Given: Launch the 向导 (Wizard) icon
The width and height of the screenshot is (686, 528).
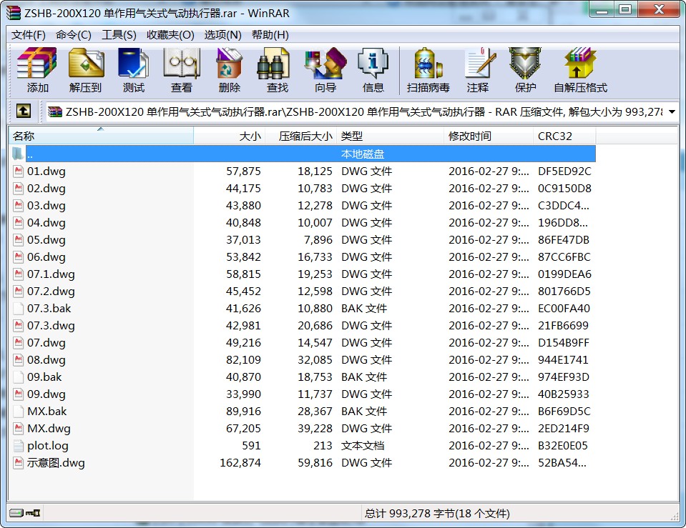Looking at the screenshot, I should pyautogui.click(x=325, y=71).
